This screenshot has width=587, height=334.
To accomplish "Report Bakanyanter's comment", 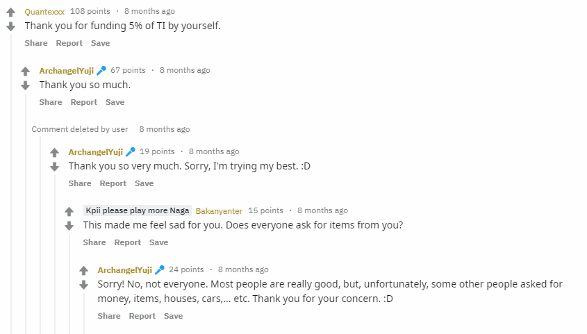I will click(128, 242).
